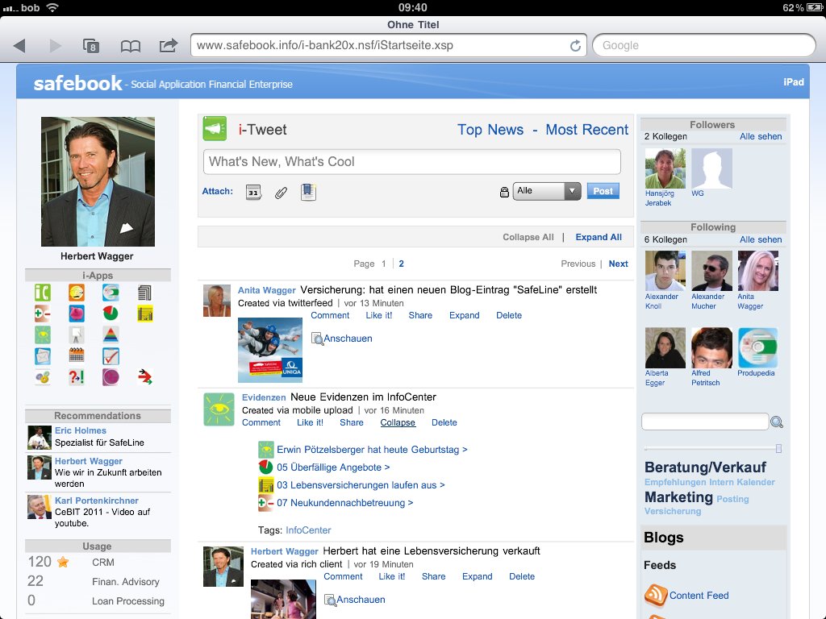Click Expand All in the feed
826x619 pixels.
click(599, 238)
